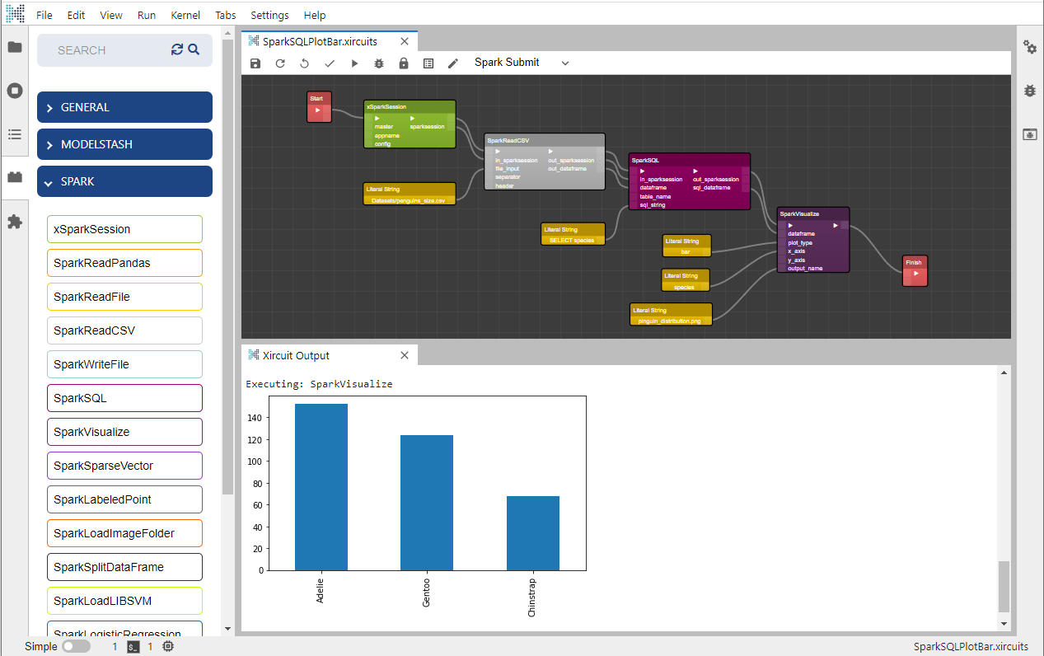Toggle the Simple mode switch
Image resolution: width=1044 pixels, height=656 pixels.
pos(76,647)
